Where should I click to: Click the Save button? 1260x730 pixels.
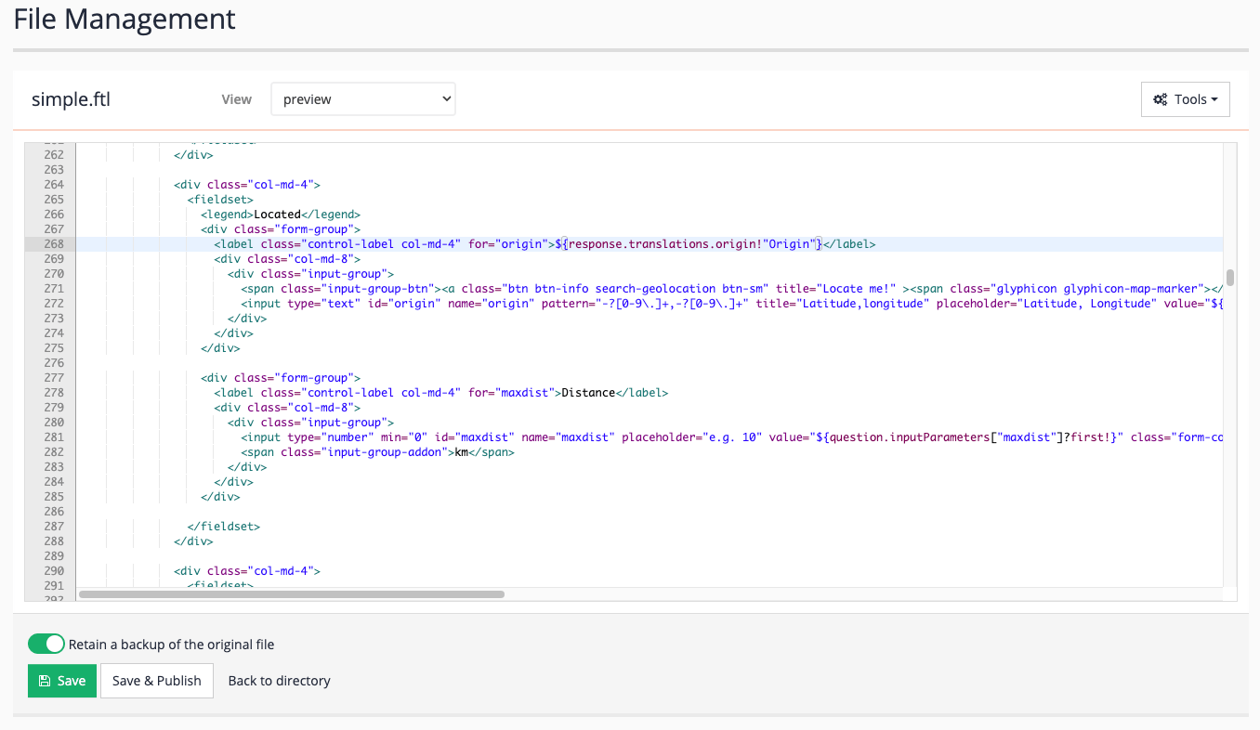(x=61, y=680)
